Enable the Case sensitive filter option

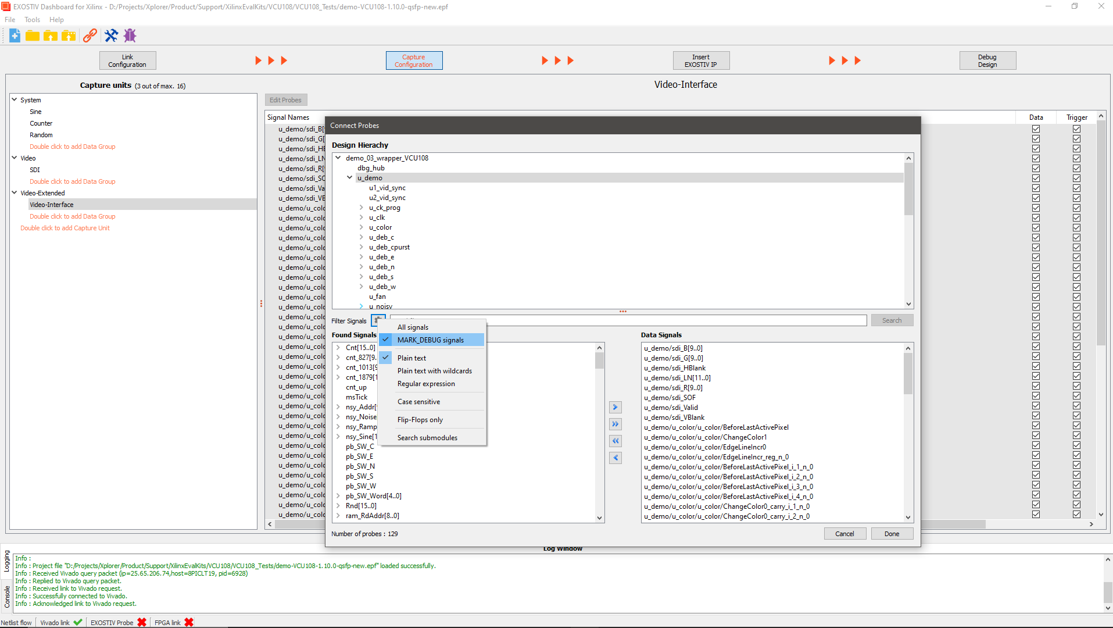coord(418,402)
